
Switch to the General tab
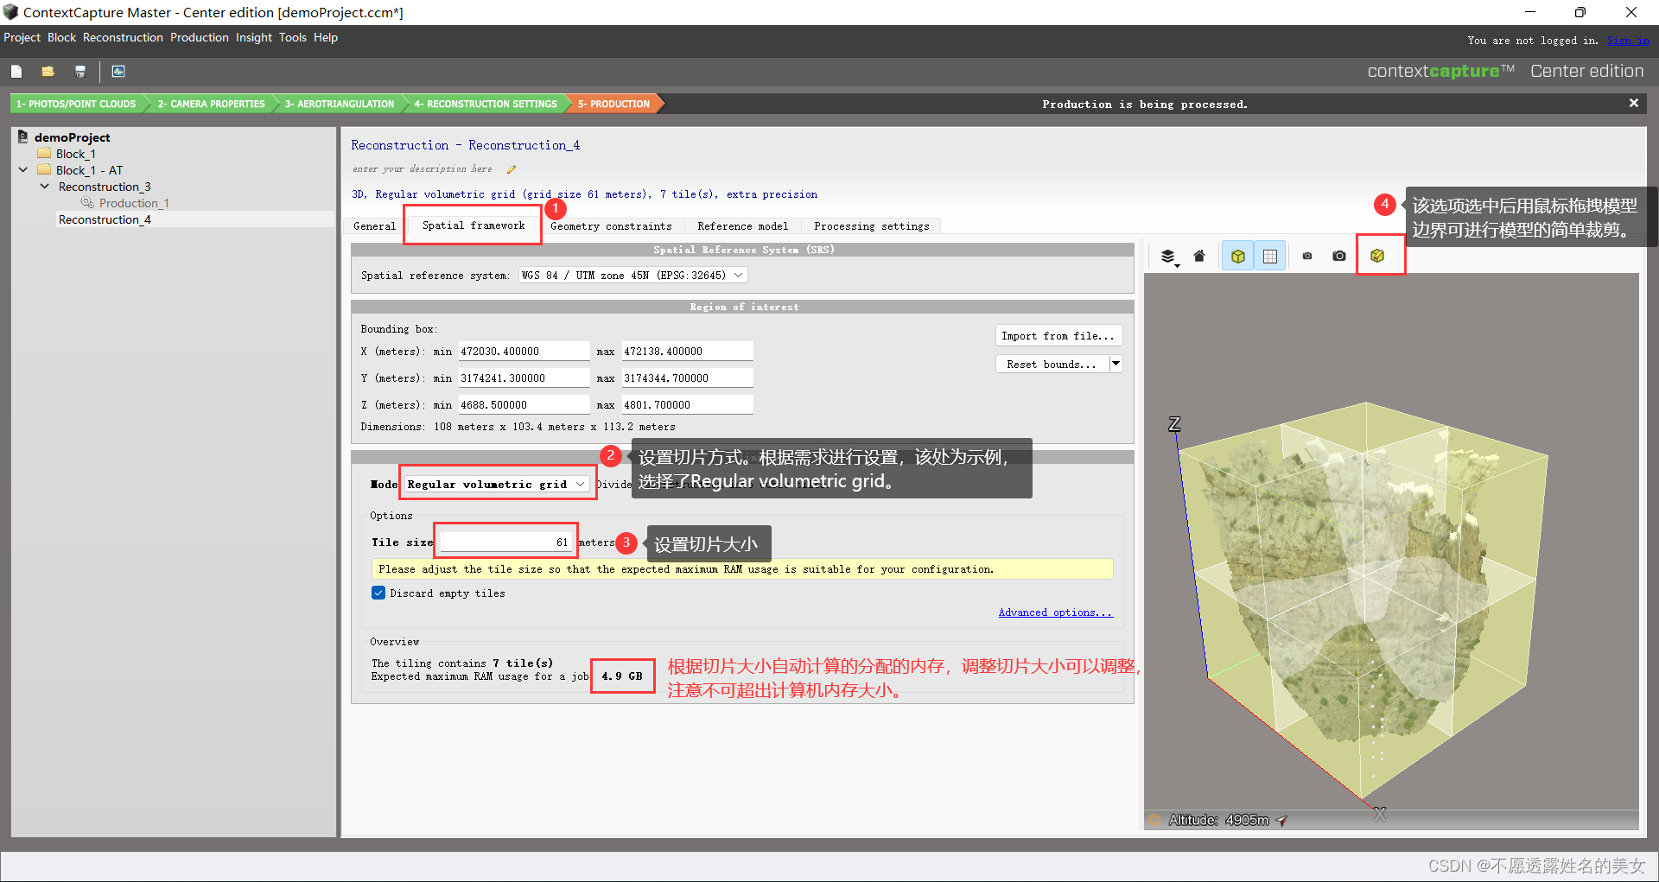[374, 226]
